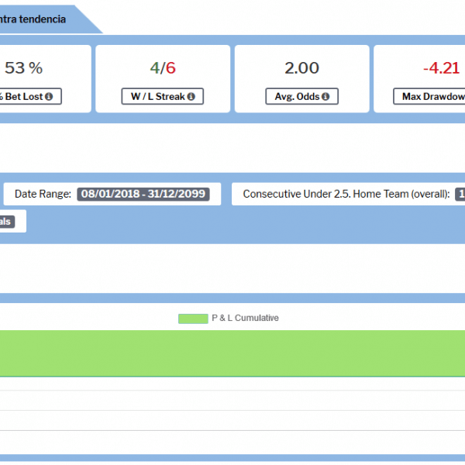Select the 2.00 average odds value
465x465 pixels.
coord(301,68)
